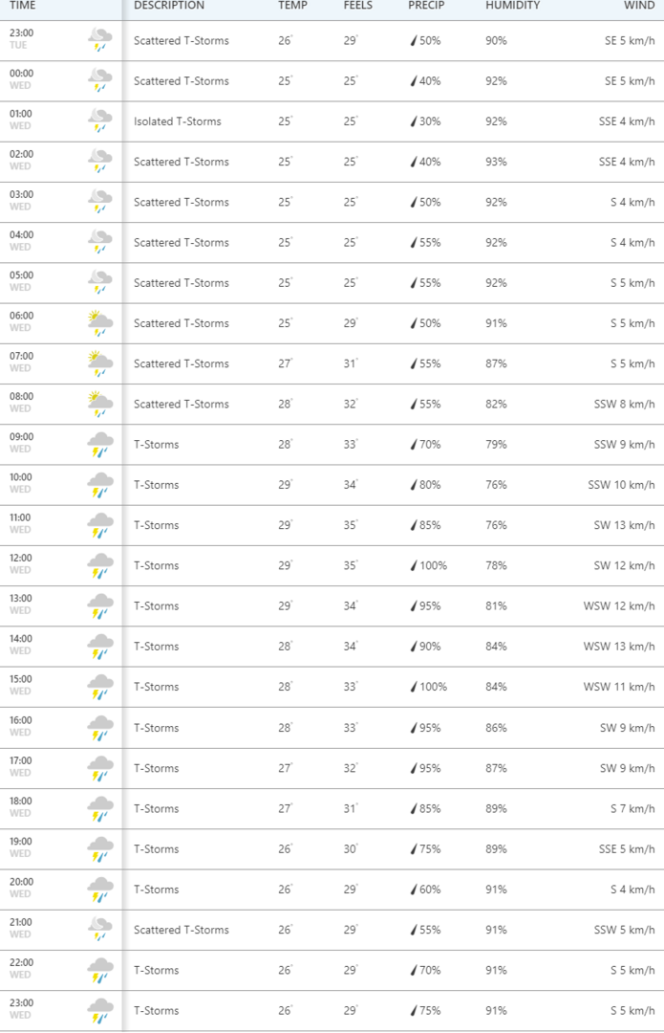This screenshot has height=1033, width=664.
Task: Click the sunny storm icon at 06:00
Action: 99,323
